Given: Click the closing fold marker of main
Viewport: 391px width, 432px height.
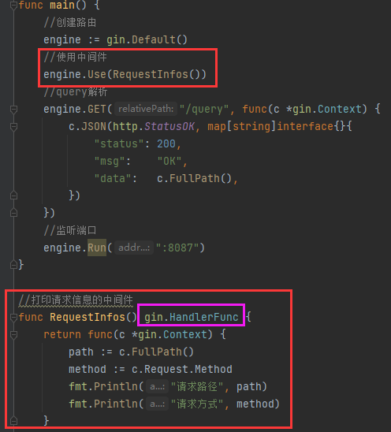Looking at the screenshot, I should click(13, 265).
